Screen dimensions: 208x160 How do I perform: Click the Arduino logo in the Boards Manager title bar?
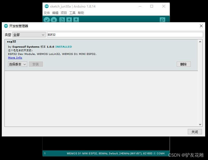pos(6,26)
